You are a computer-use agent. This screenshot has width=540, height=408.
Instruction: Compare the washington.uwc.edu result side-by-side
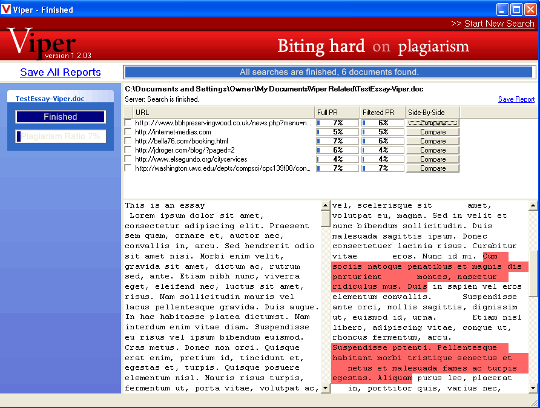pos(433,168)
